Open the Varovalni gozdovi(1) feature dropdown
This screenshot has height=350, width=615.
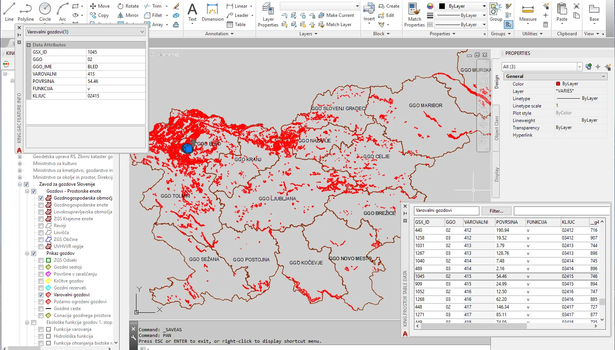tap(142, 32)
